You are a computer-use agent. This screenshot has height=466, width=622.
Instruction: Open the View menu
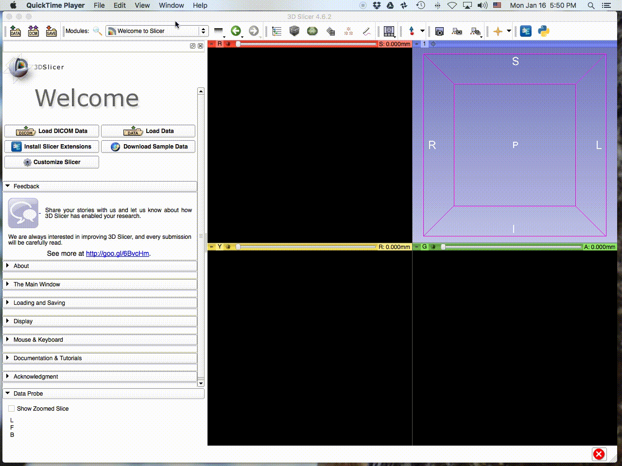[142, 5]
